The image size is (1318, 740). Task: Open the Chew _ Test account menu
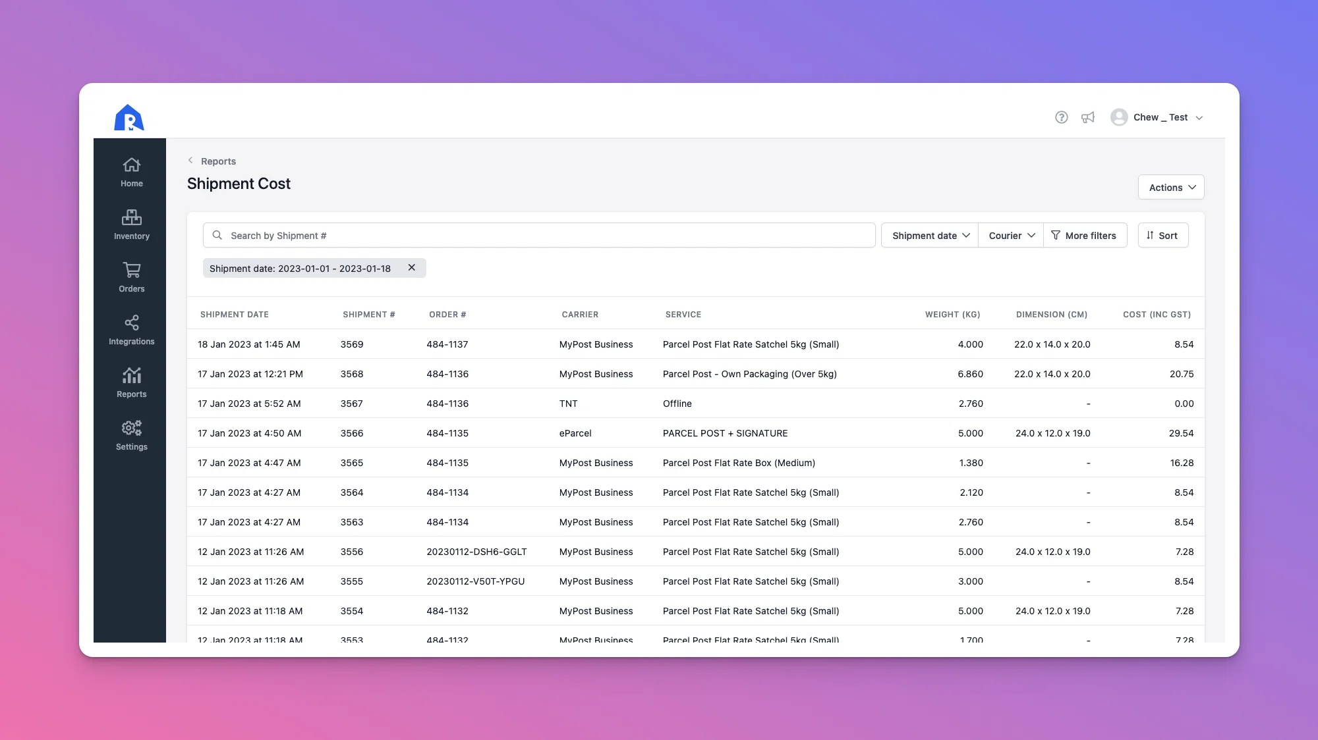[1157, 117]
